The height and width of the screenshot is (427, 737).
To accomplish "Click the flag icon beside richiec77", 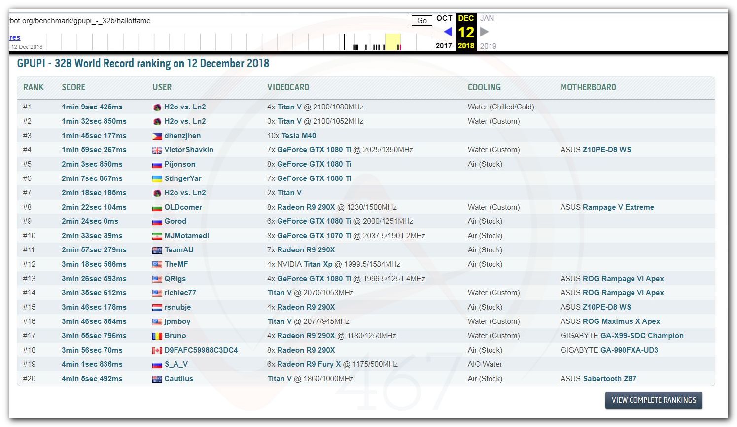I will click(157, 293).
